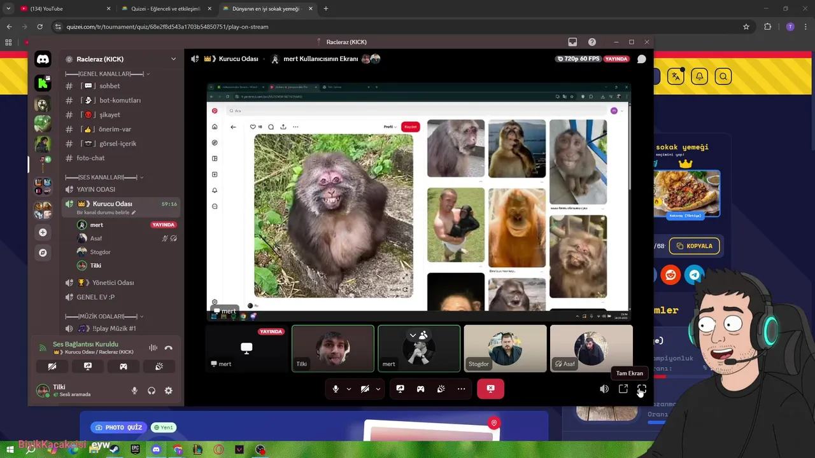Viewport: 815px width, 458px height.
Task: Open the green K server icon
Action: [x=43, y=83]
